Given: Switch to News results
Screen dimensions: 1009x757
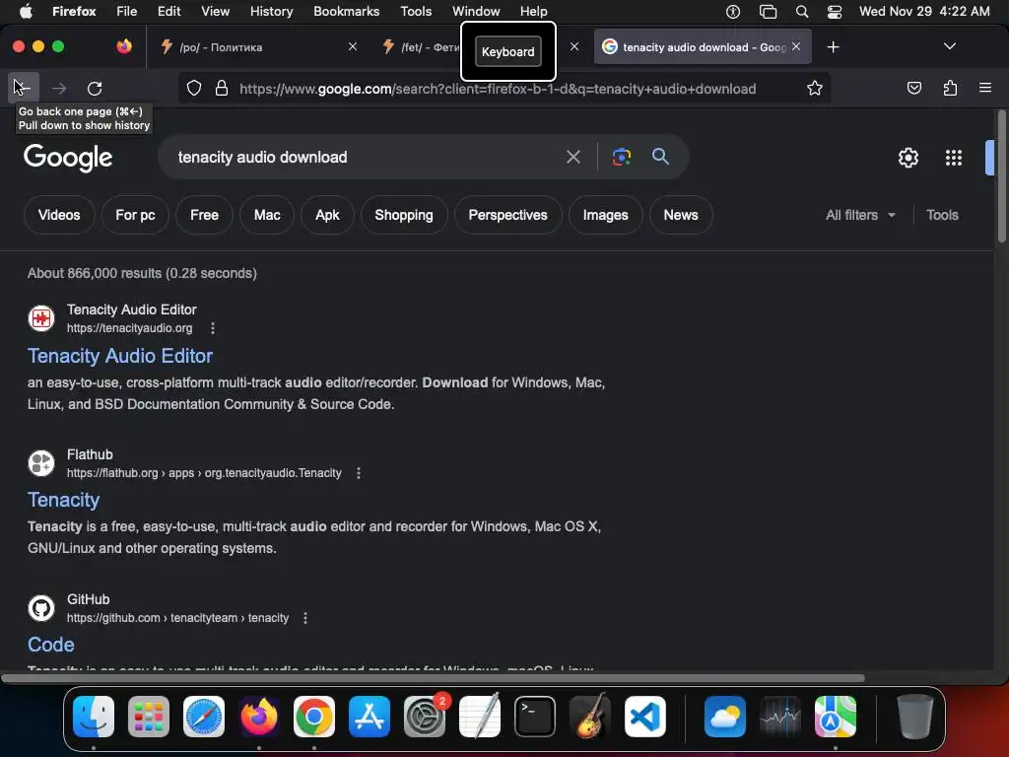Looking at the screenshot, I should pyautogui.click(x=681, y=215).
